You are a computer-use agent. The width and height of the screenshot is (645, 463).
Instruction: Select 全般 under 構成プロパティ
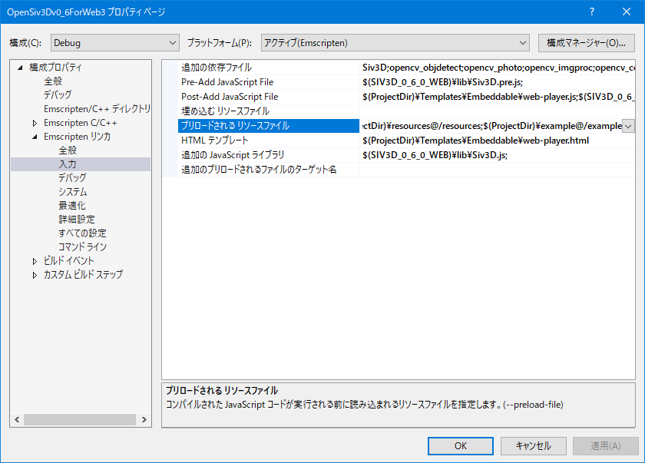point(53,81)
